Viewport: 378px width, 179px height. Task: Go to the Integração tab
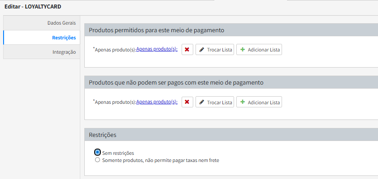(x=64, y=52)
